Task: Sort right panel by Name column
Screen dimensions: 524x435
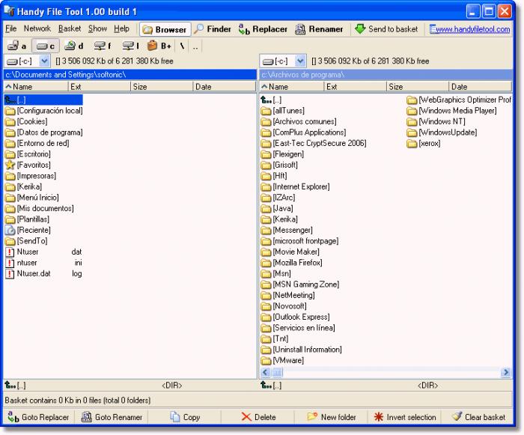Action: point(292,87)
